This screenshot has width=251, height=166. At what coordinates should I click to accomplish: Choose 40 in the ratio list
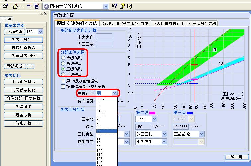click(107, 119)
